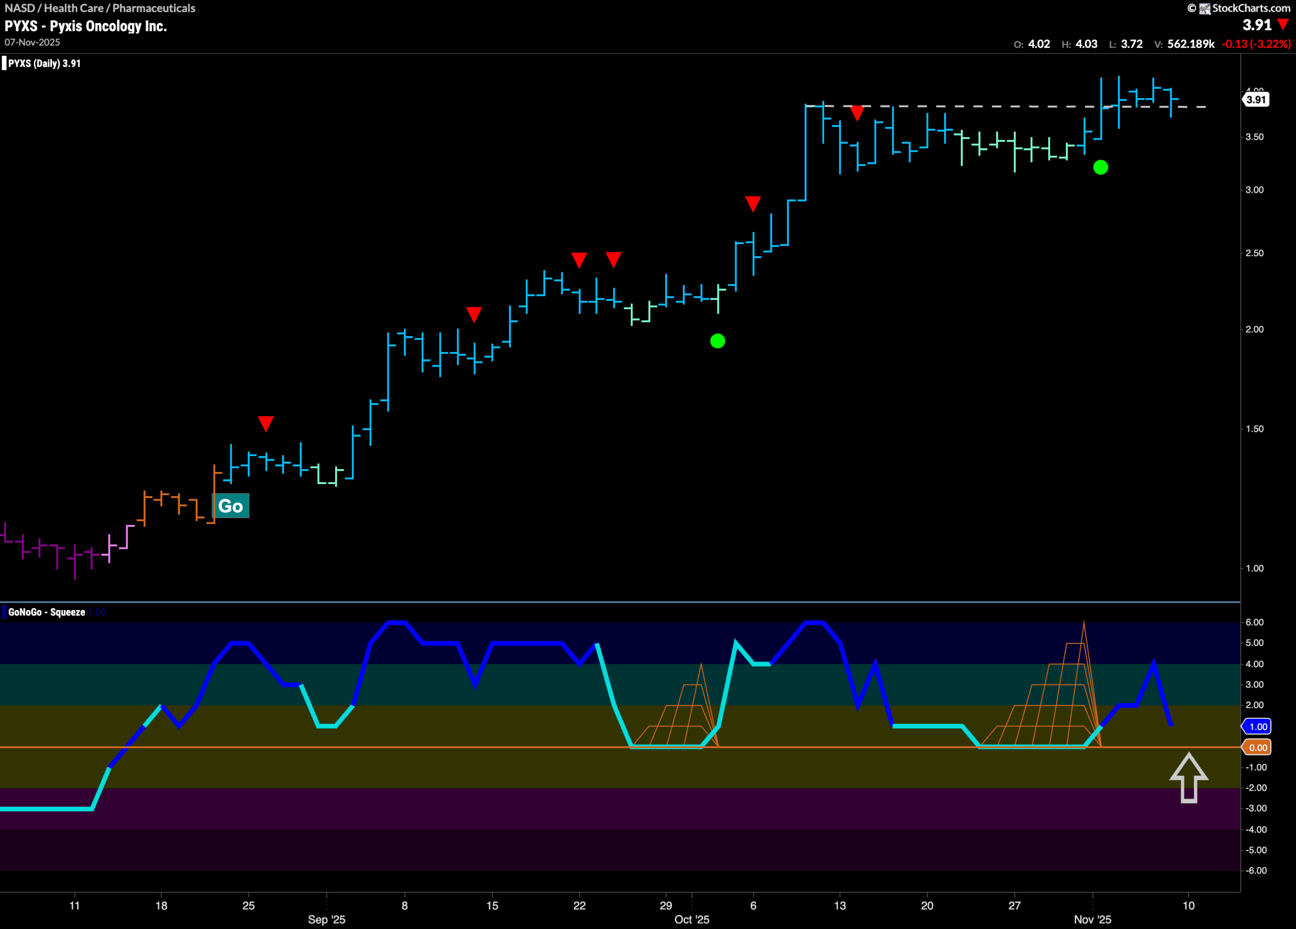This screenshot has height=929, width=1296.
Task: Click the Open value 4.02
Action: [1039, 44]
